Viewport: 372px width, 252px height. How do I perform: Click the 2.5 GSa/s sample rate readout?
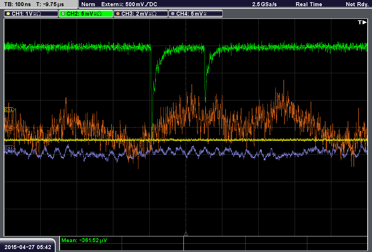click(264, 4)
